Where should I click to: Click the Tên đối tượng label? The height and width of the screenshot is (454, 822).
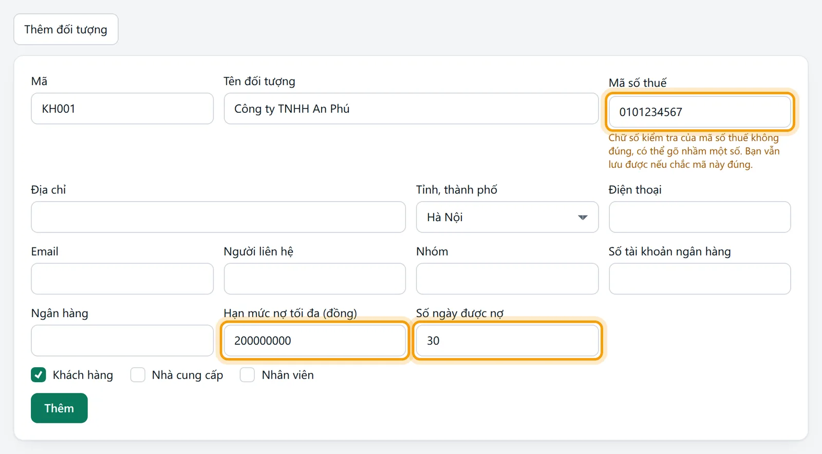259,81
